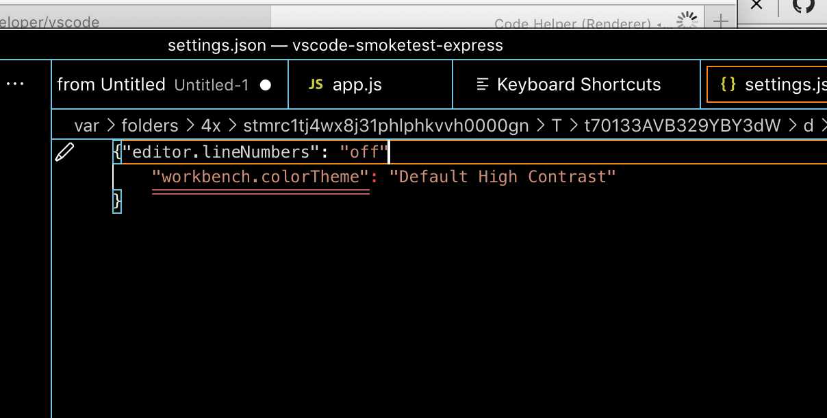827x418 pixels.
Task: Click the 'T' breadcrumb segment
Action: pos(556,125)
